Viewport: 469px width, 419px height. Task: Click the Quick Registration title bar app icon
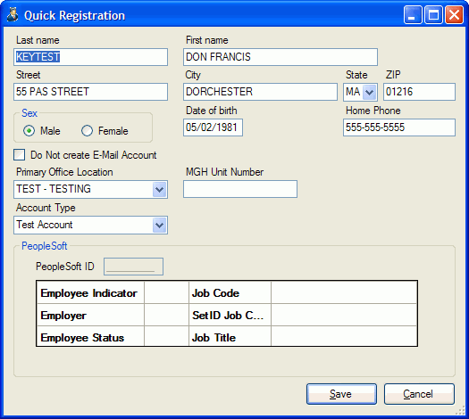pos(13,15)
